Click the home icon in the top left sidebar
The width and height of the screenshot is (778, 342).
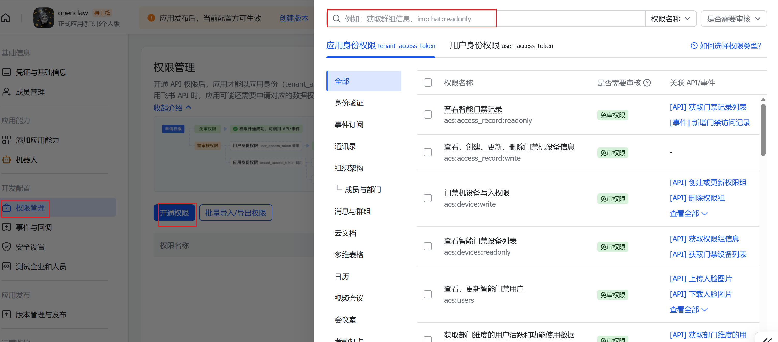click(x=6, y=18)
